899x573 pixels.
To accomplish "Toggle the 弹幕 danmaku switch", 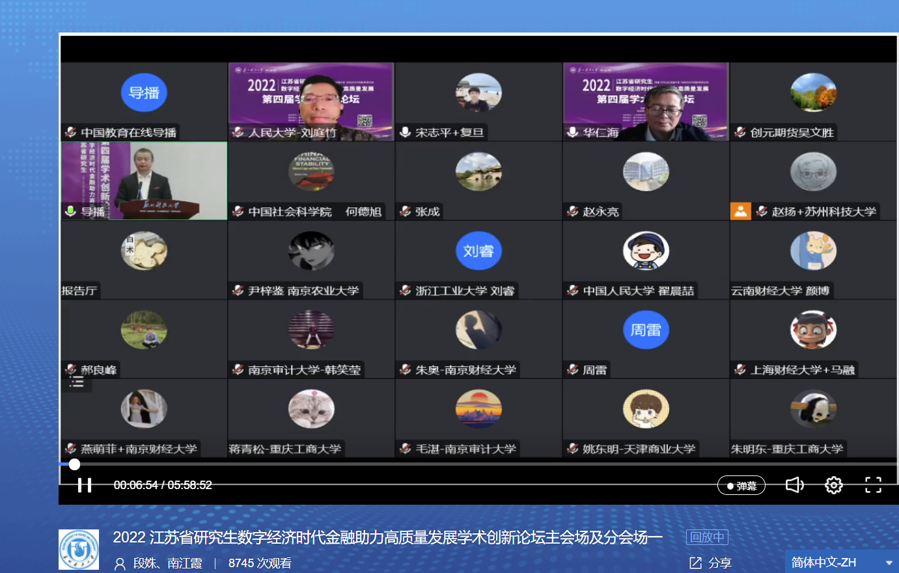I will (741, 486).
